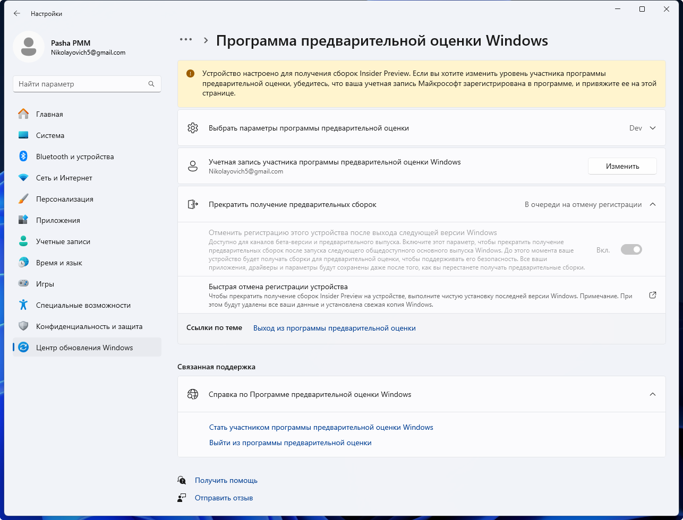The image size is (683, 520).
Task: Open the Dev channel dropdown
Action: point(643,128)
